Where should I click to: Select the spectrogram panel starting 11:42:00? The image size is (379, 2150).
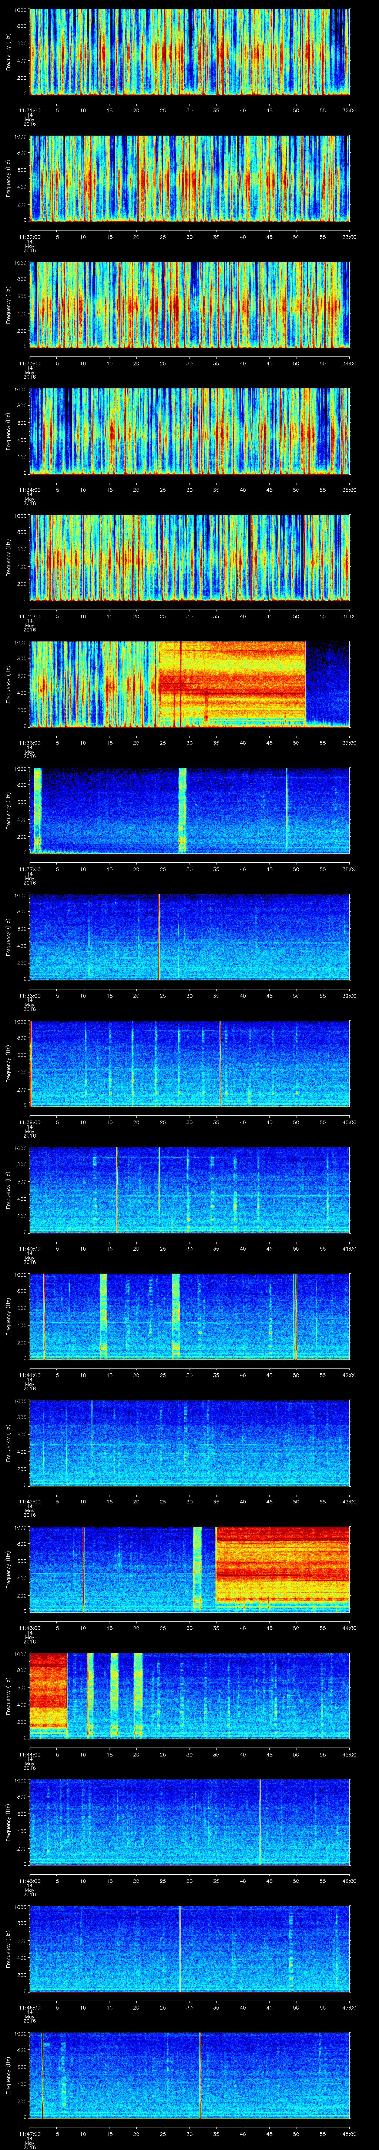pos(190,1442)
